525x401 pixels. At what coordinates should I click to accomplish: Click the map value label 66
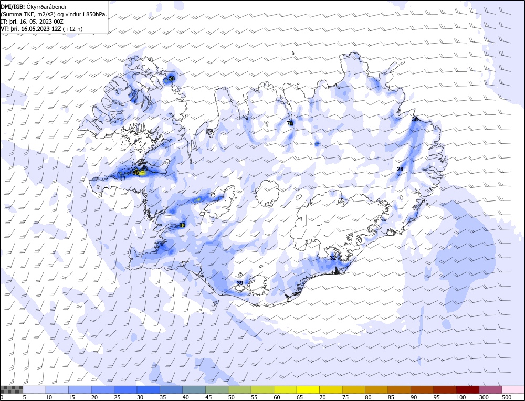point(135,173)
